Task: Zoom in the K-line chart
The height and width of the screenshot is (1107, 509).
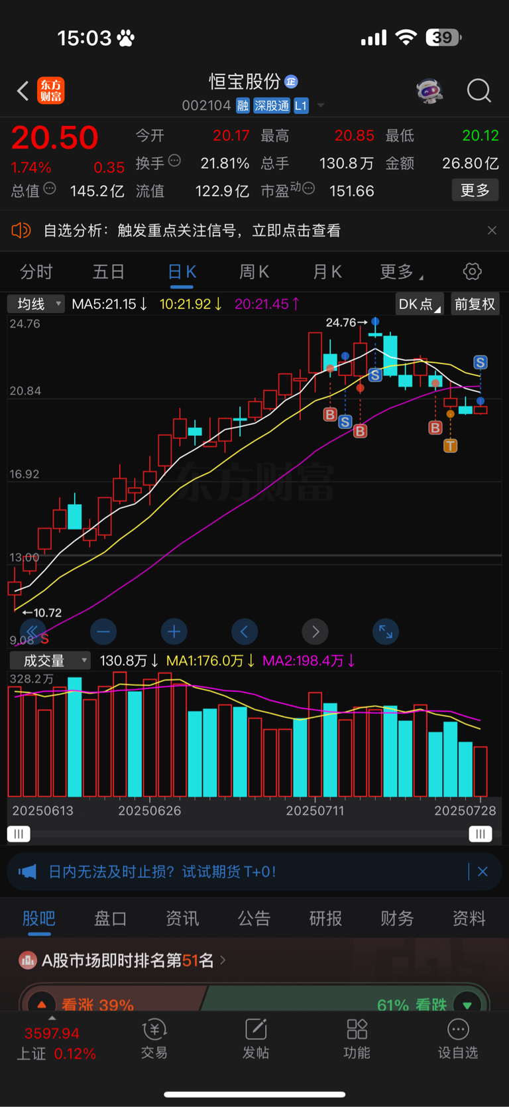Action: tap(174, 631)
